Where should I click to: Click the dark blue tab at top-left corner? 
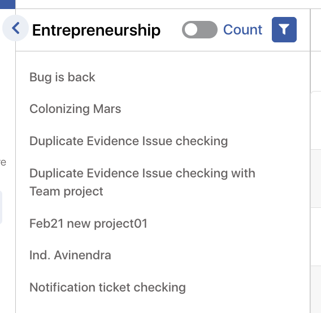[x=7, y=5]
